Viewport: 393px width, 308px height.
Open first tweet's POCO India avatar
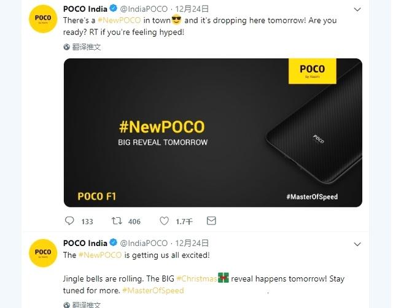click(43, 20)
